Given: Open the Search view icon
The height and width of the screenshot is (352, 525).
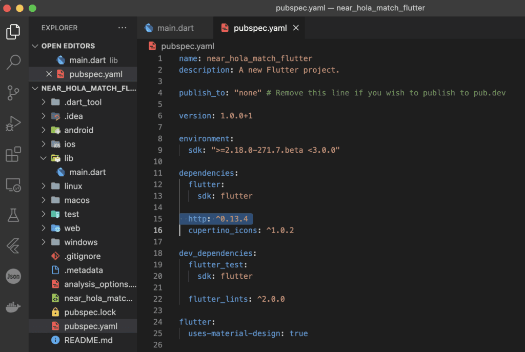Looking at the screenshot, I should coord(13,62).
